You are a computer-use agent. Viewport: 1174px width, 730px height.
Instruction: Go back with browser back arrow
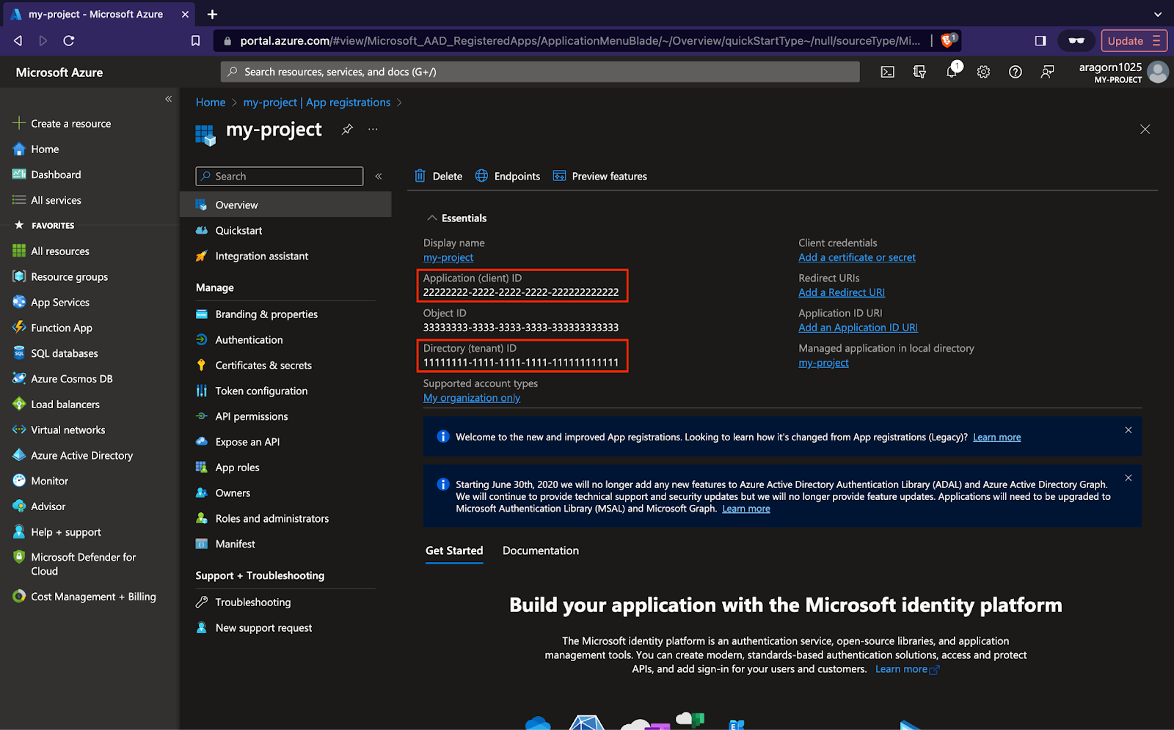point(18,40)
